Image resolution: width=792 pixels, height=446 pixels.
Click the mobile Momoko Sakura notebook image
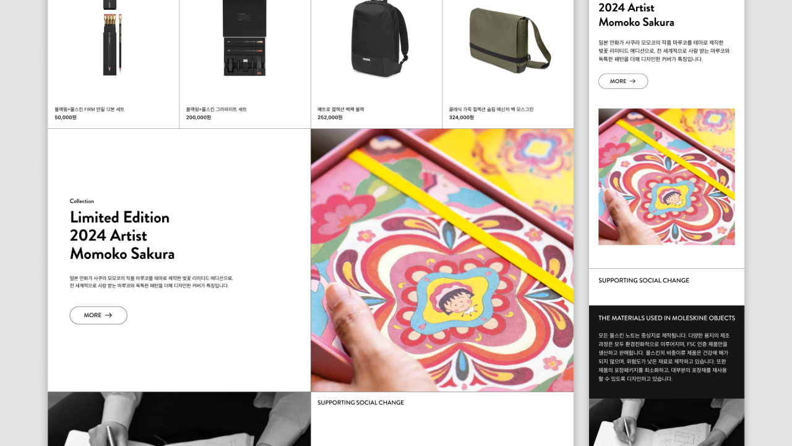pos(666,177)
